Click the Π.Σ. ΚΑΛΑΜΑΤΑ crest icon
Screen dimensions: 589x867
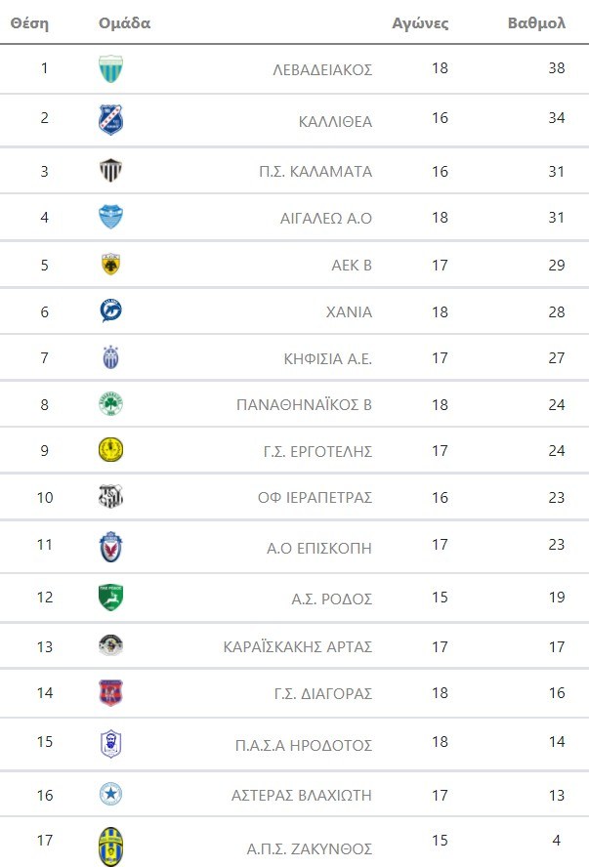coord(110,171)
